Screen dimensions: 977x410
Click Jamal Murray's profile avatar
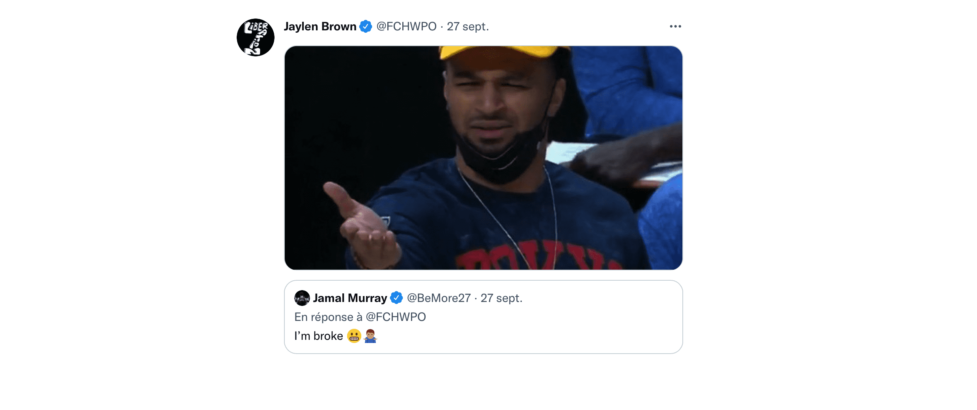coord(302,298)
